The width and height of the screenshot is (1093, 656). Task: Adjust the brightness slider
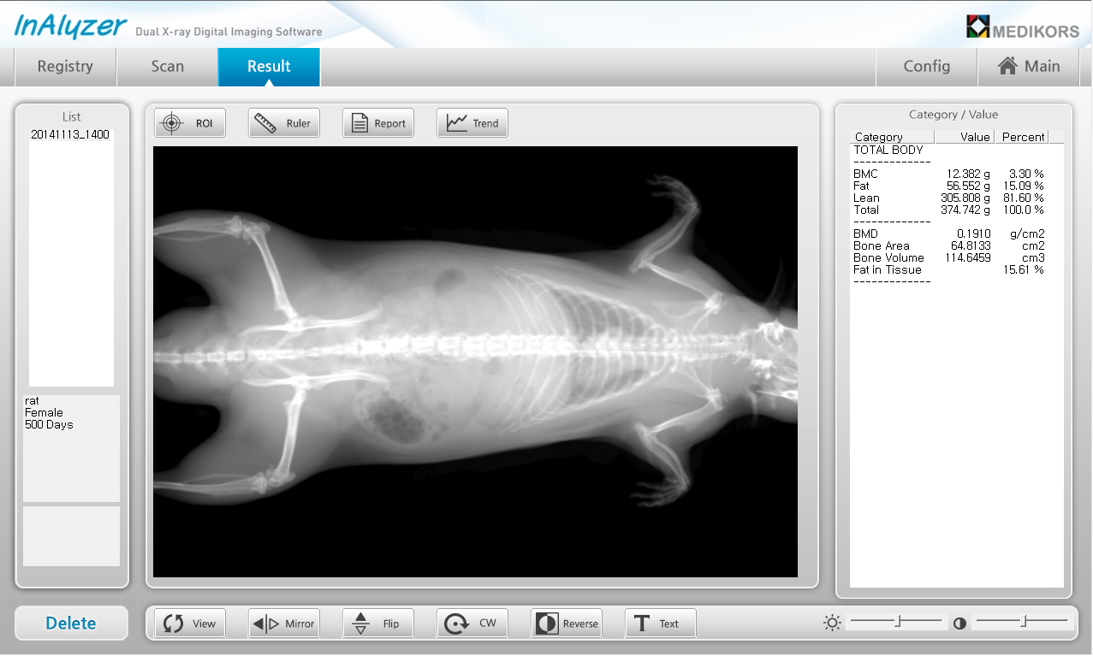coord(898,622)
